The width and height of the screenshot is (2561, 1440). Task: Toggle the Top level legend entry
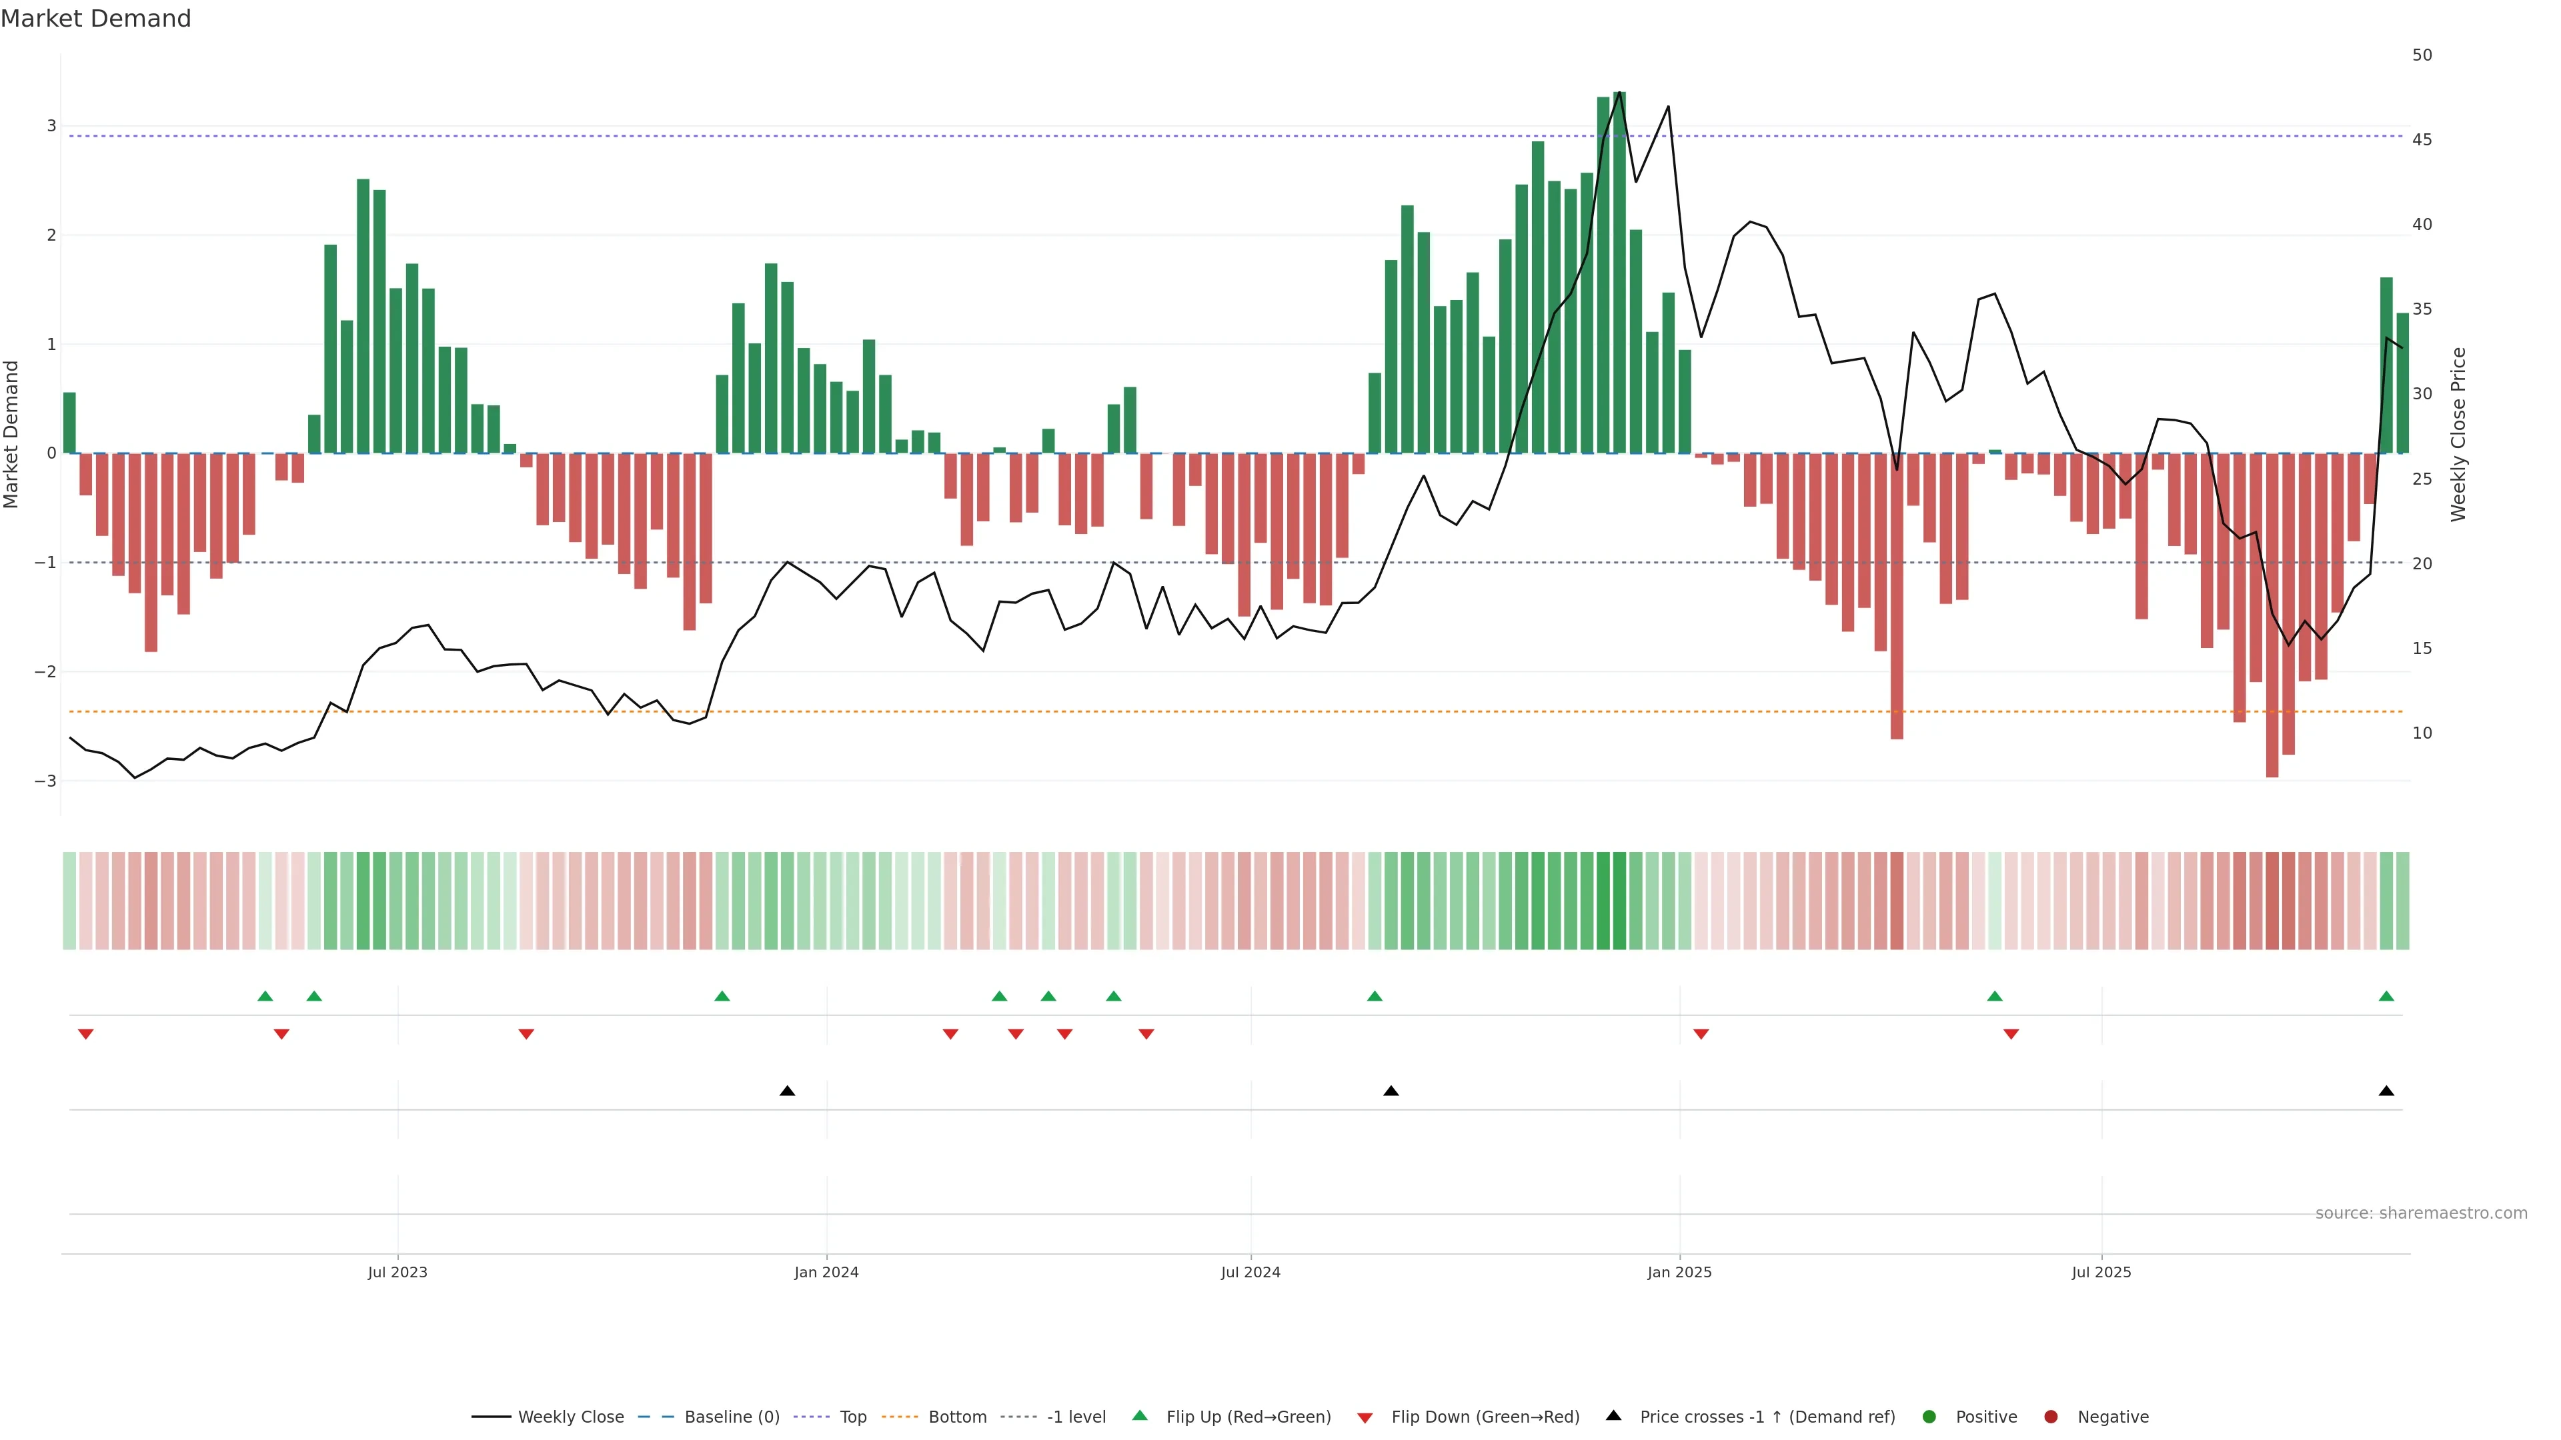tap(852, 1417)
